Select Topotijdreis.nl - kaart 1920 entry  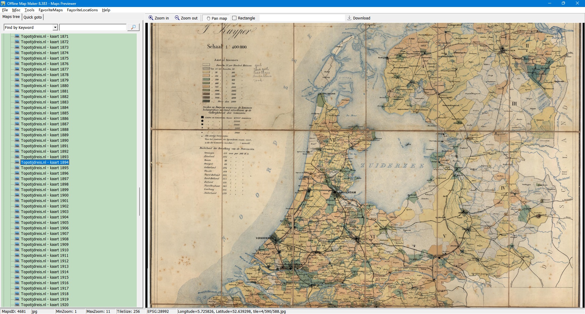tap(44, 305)
